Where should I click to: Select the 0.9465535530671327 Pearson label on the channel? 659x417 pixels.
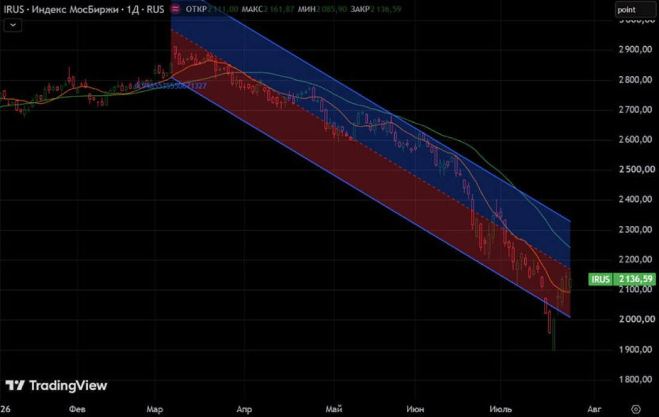[171, 86]
